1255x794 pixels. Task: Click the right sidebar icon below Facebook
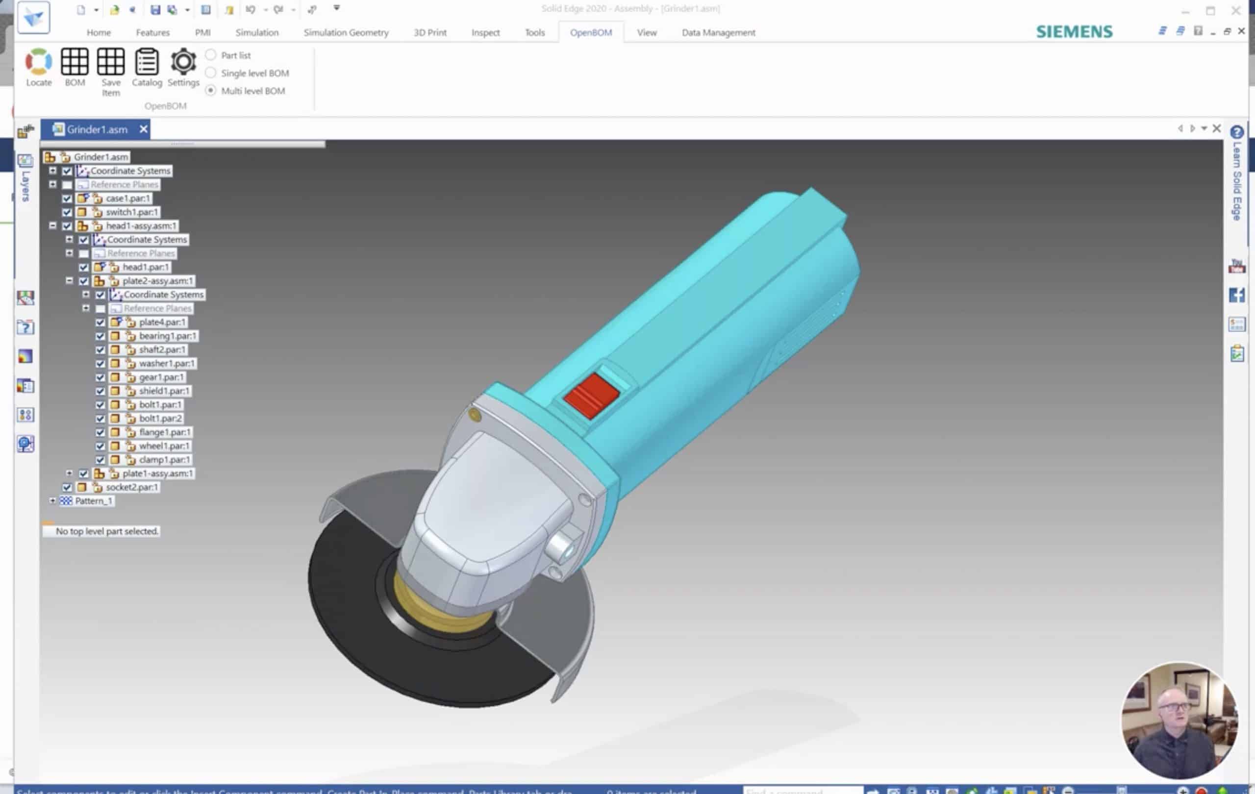point(1236,324)
